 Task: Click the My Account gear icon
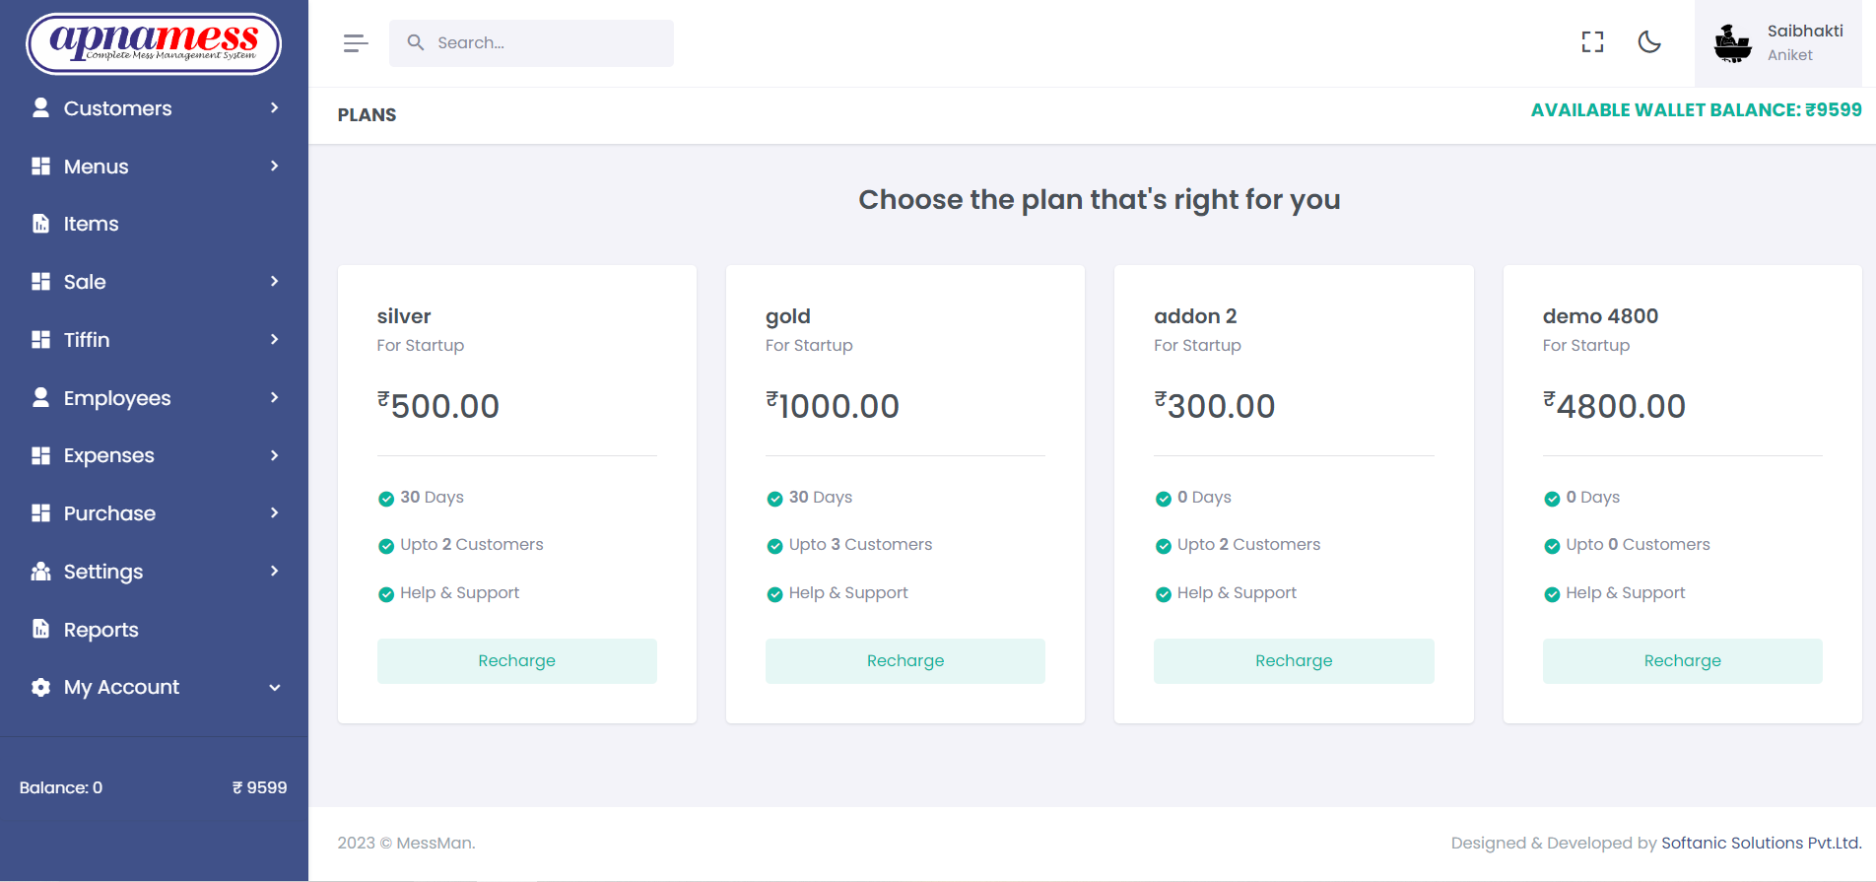(40, 687)
